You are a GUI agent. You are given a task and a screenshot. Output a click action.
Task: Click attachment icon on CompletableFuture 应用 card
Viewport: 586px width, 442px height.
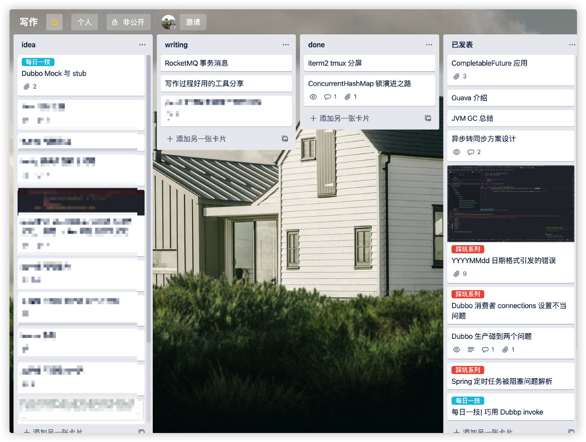click(457, 77)
